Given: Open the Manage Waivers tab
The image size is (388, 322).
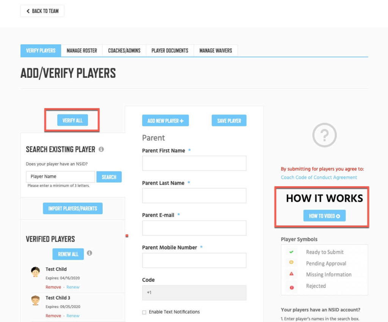Looking at the screenshot, I should (216, 51).
